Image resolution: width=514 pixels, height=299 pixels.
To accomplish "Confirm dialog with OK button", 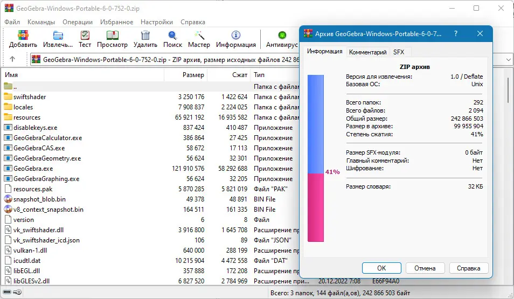I will pyautogui.click(x=381, y=268).
